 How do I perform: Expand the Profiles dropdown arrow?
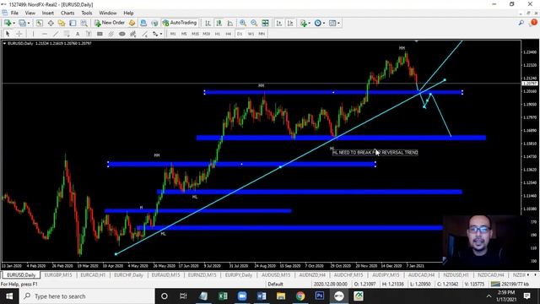(x=29, y=23)
